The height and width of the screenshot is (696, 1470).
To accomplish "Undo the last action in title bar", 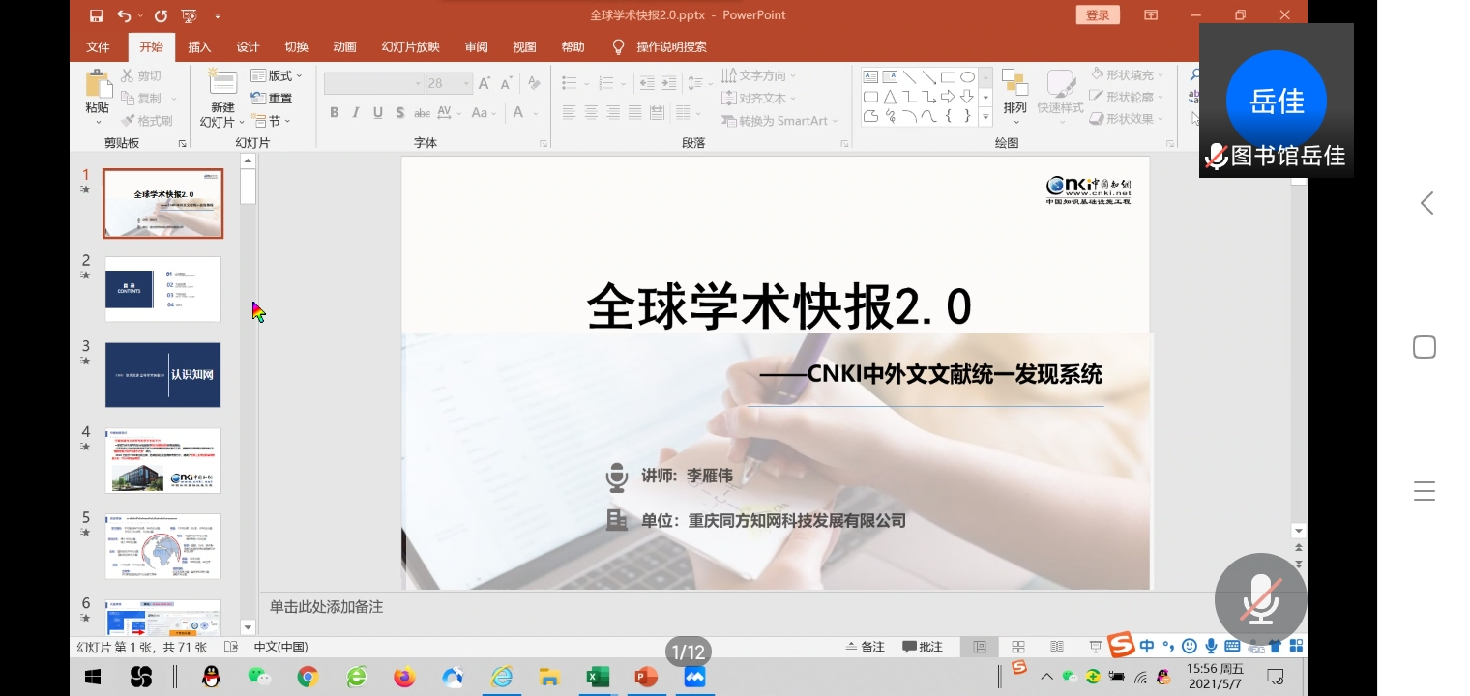I will click(x=124, y=15).
